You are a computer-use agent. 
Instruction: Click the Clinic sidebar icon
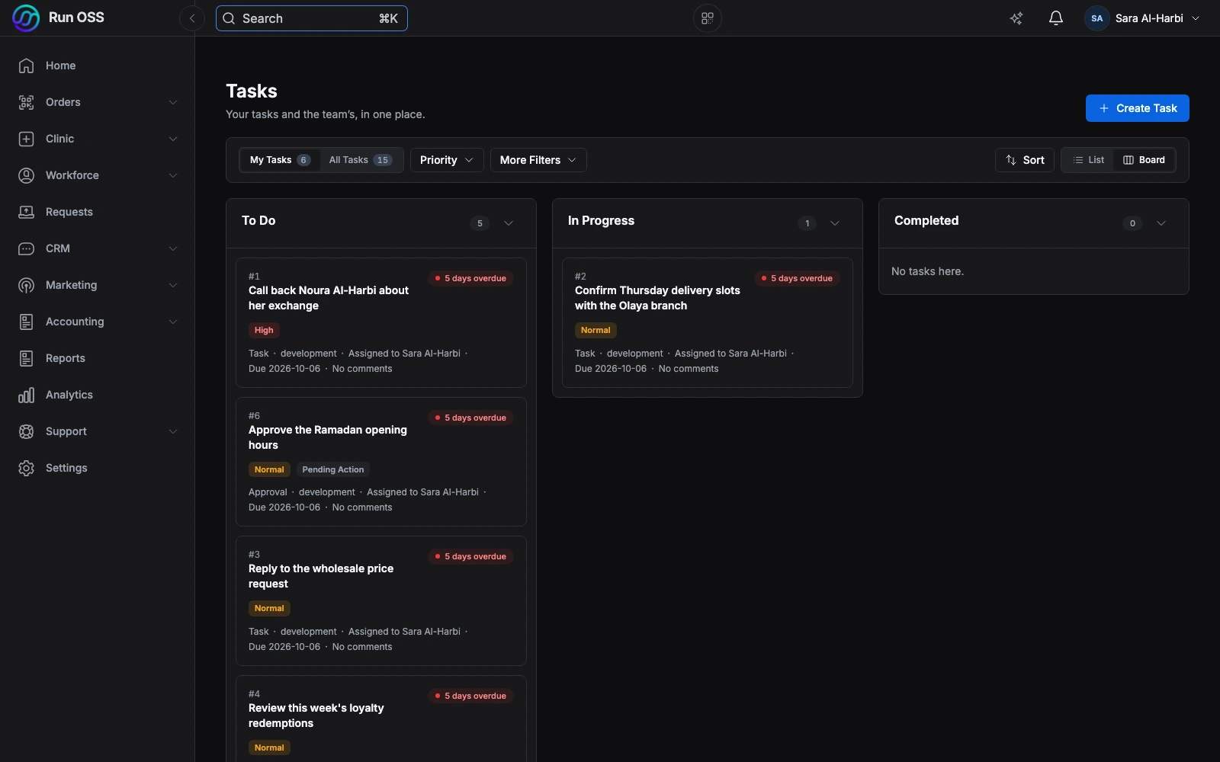27,139
